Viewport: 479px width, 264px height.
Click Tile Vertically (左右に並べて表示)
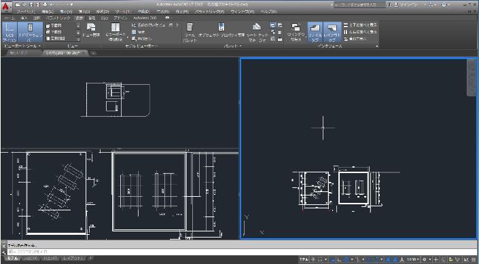click(360, 32)
